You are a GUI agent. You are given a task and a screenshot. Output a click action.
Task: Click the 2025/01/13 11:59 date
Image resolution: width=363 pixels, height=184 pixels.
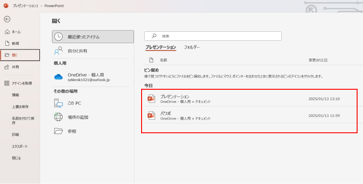point(324,116)
